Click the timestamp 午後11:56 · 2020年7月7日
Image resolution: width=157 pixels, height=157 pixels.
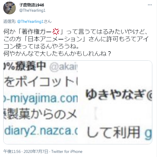point(26,151)
